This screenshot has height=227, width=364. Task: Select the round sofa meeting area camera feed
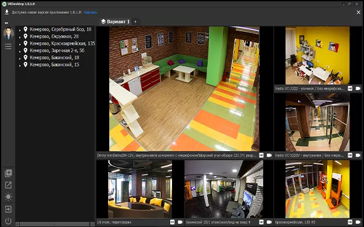(140, 189)
